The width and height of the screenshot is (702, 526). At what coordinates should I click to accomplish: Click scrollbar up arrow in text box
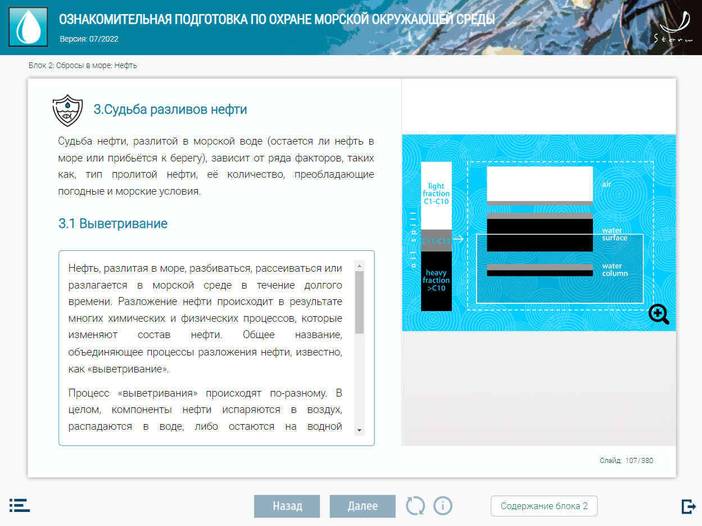360,265
